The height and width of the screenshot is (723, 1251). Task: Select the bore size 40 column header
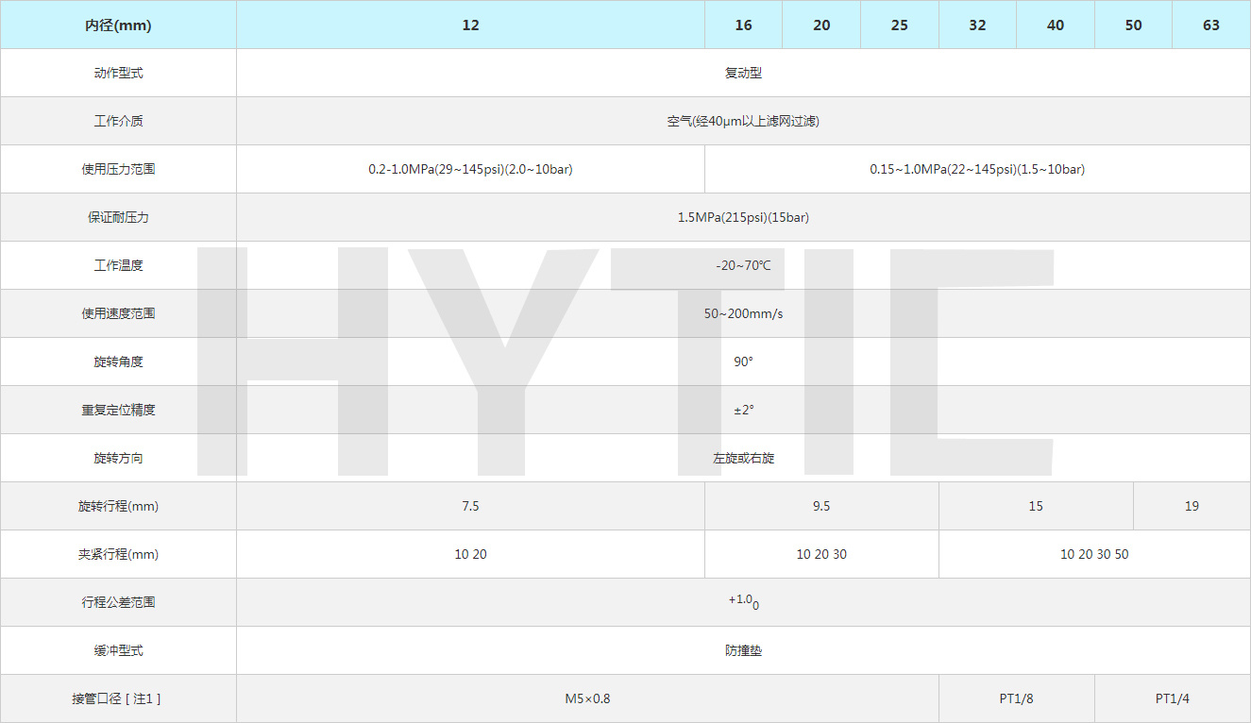click(x=1056, y=25)
